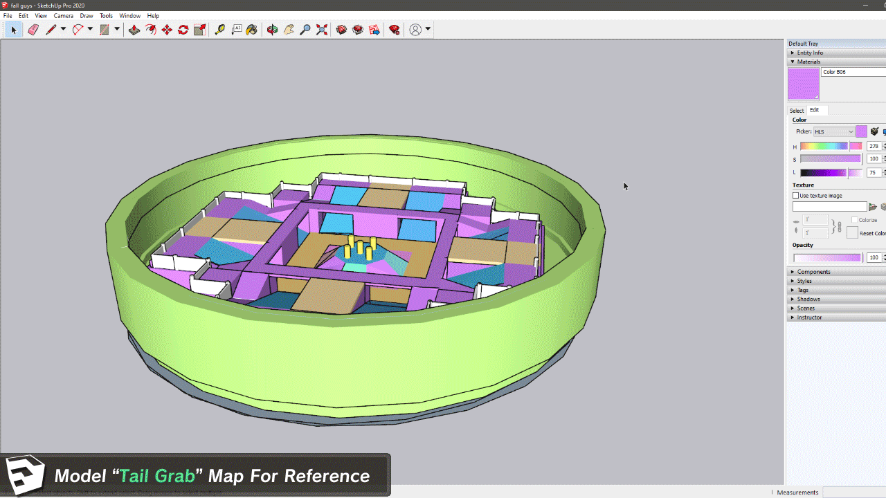886x498 pixels.
Task: Choose the Move tool
Action: coord(167,30)
